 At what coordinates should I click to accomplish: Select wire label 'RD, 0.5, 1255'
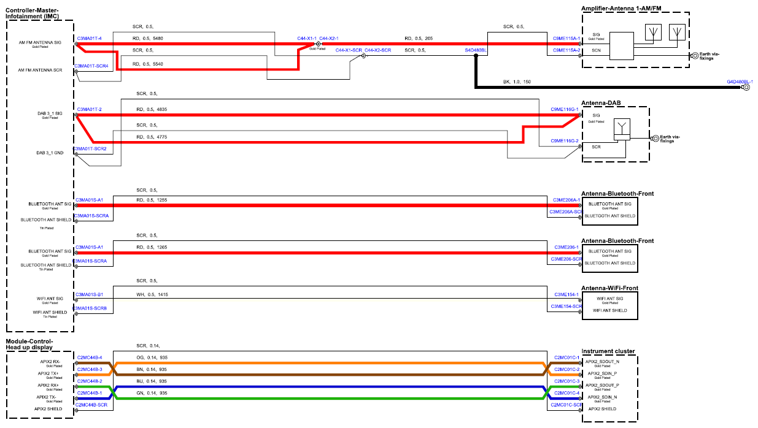coord(152,200)
